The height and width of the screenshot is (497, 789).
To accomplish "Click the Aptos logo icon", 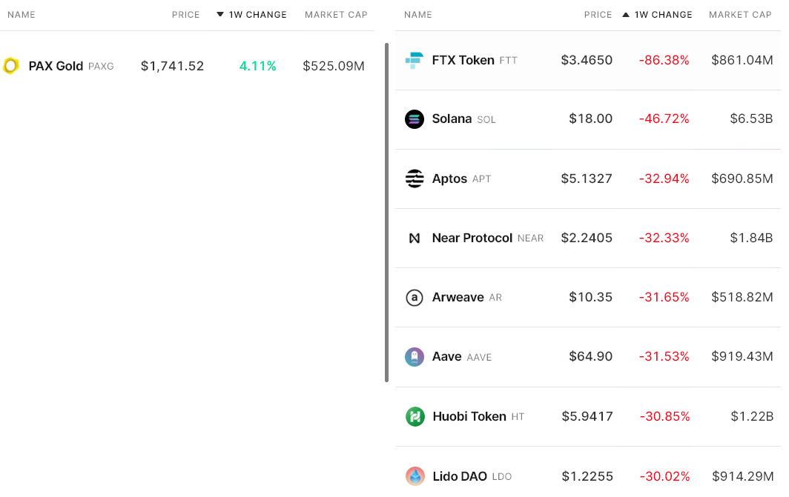I will click(415, 179).
